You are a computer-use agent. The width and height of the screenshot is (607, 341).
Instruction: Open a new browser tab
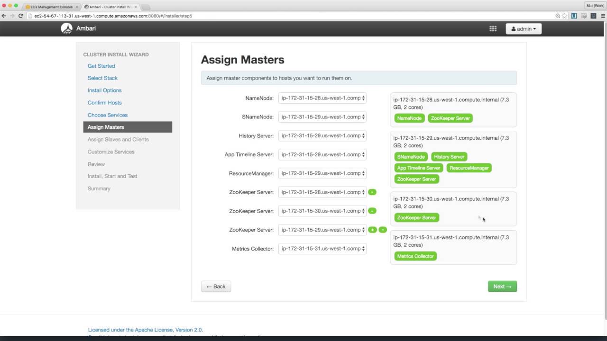pyautogui.click(x=146, y=7)
